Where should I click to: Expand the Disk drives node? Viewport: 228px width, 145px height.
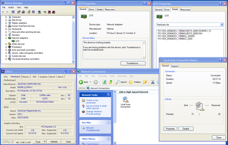point(6,20)
